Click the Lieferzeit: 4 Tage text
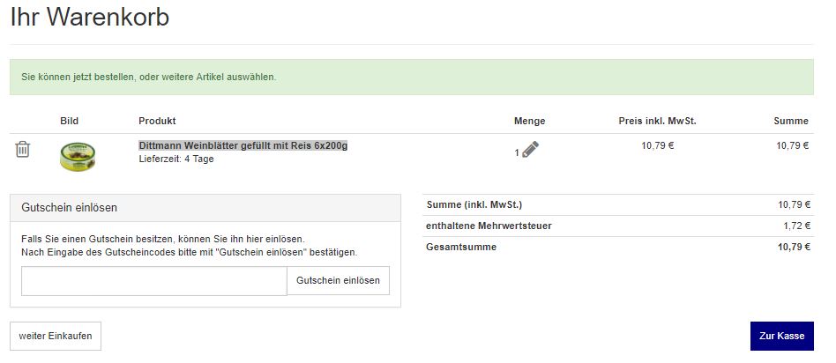 pyautogui.click(x=176, y=159)
